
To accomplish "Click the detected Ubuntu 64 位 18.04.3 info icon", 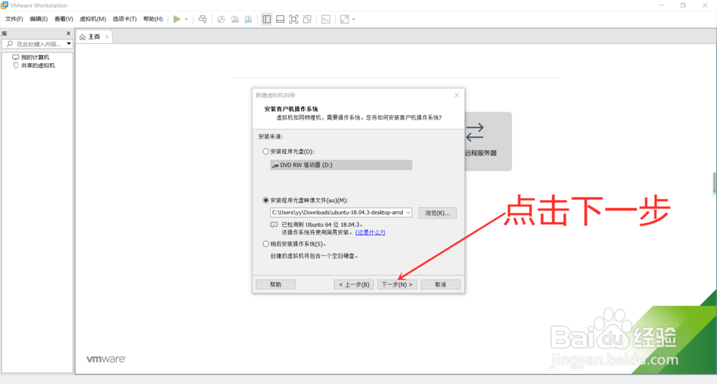I will [x=274, y=225].
